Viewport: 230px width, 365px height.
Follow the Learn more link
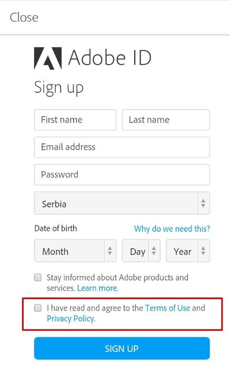(97, 288)
